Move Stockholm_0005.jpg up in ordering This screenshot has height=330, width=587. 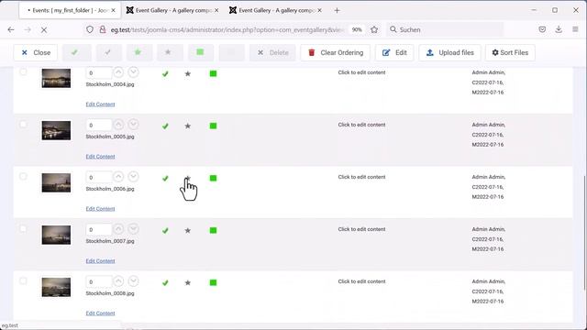[118, 125]
